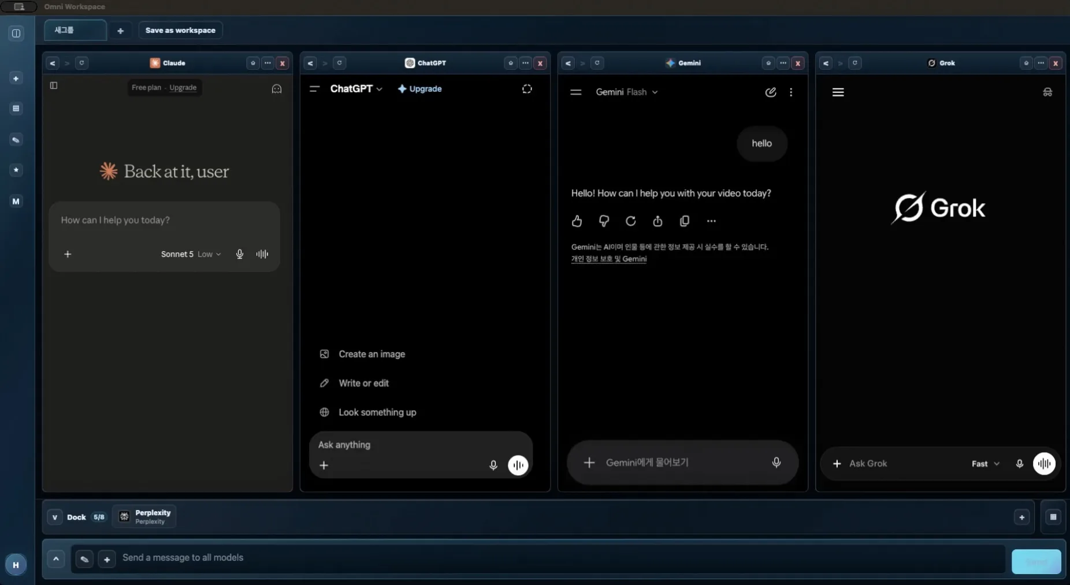Open Gemini Flash model selector
The image size is (1070, 585).
(x=627, y=92)
